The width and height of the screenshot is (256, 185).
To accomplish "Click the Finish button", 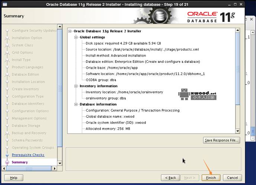I will click(211, 178).
